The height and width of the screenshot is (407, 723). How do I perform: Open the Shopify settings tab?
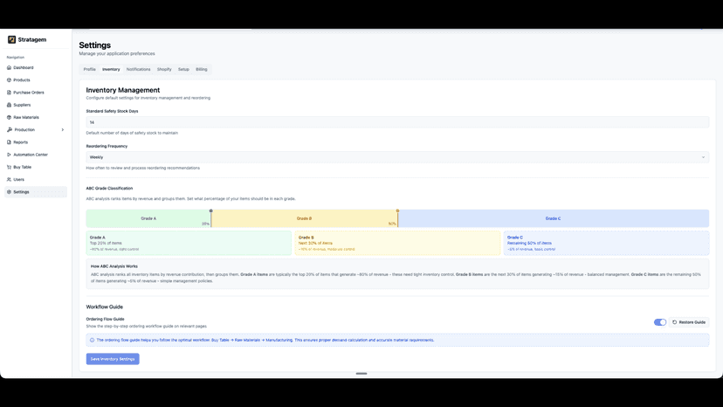coord(164,69)
